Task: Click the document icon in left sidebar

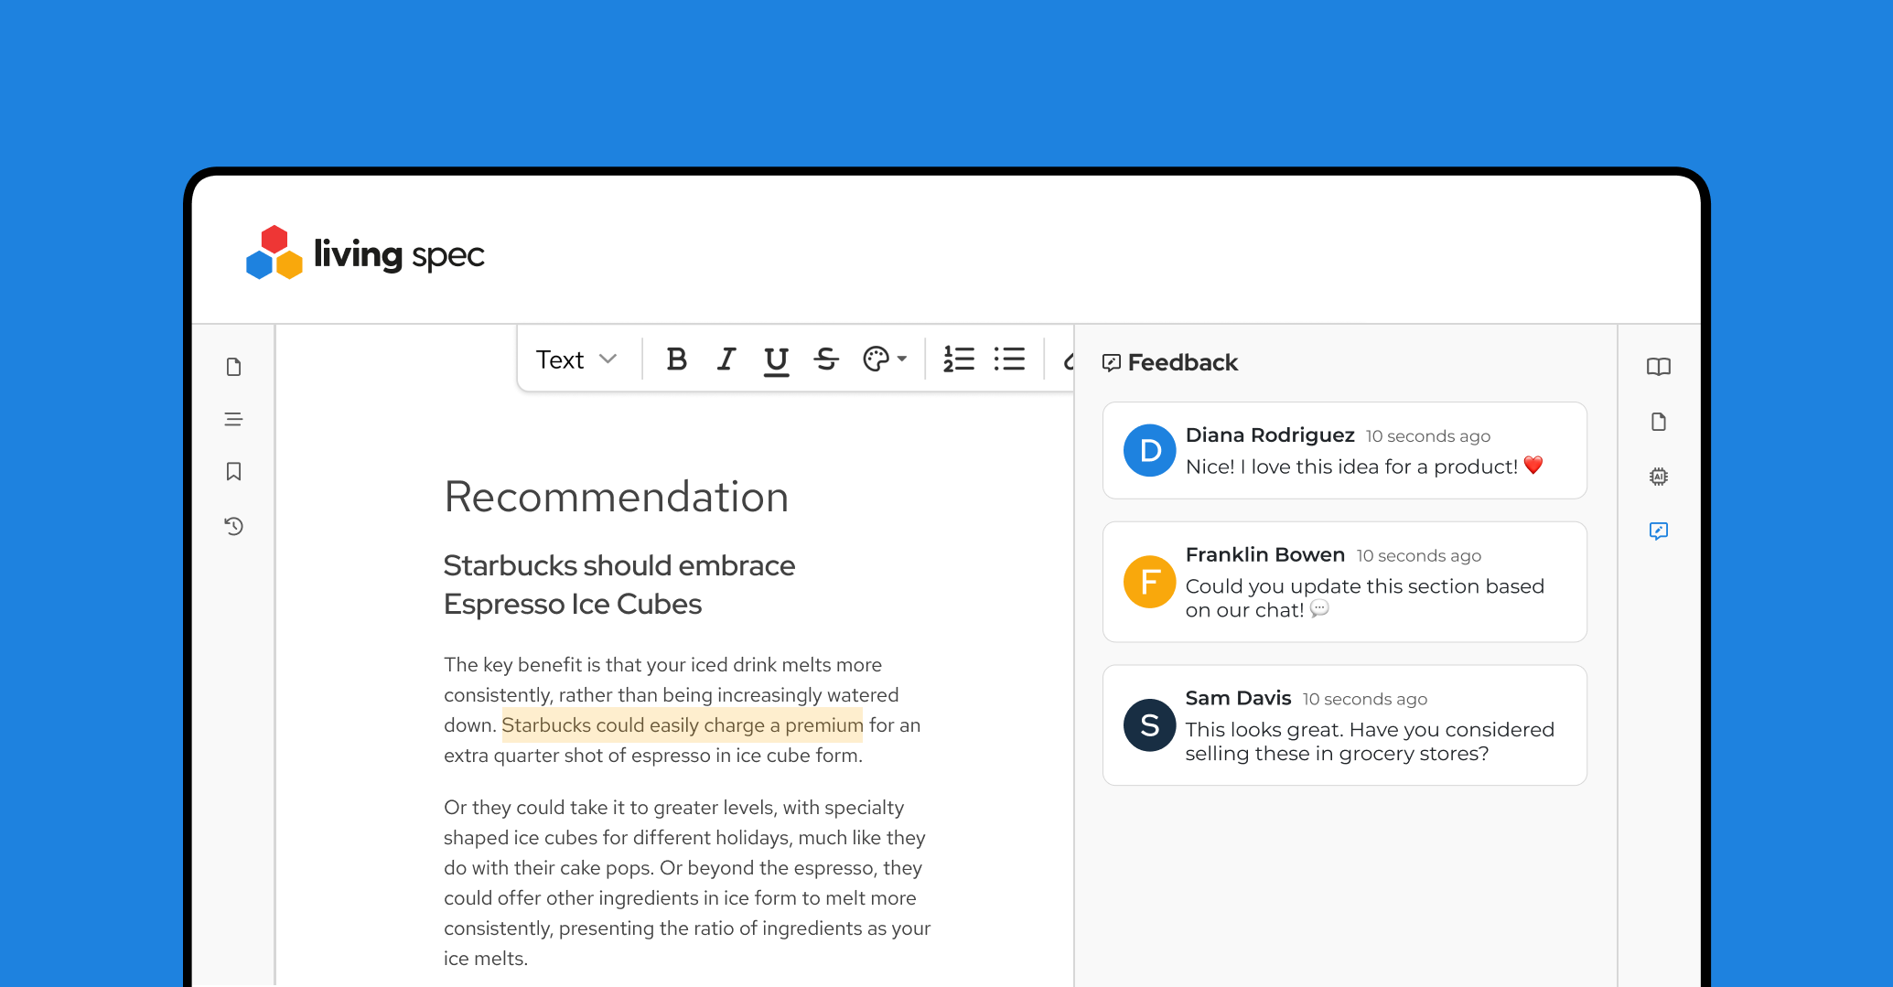Action: tap(233, 367)
